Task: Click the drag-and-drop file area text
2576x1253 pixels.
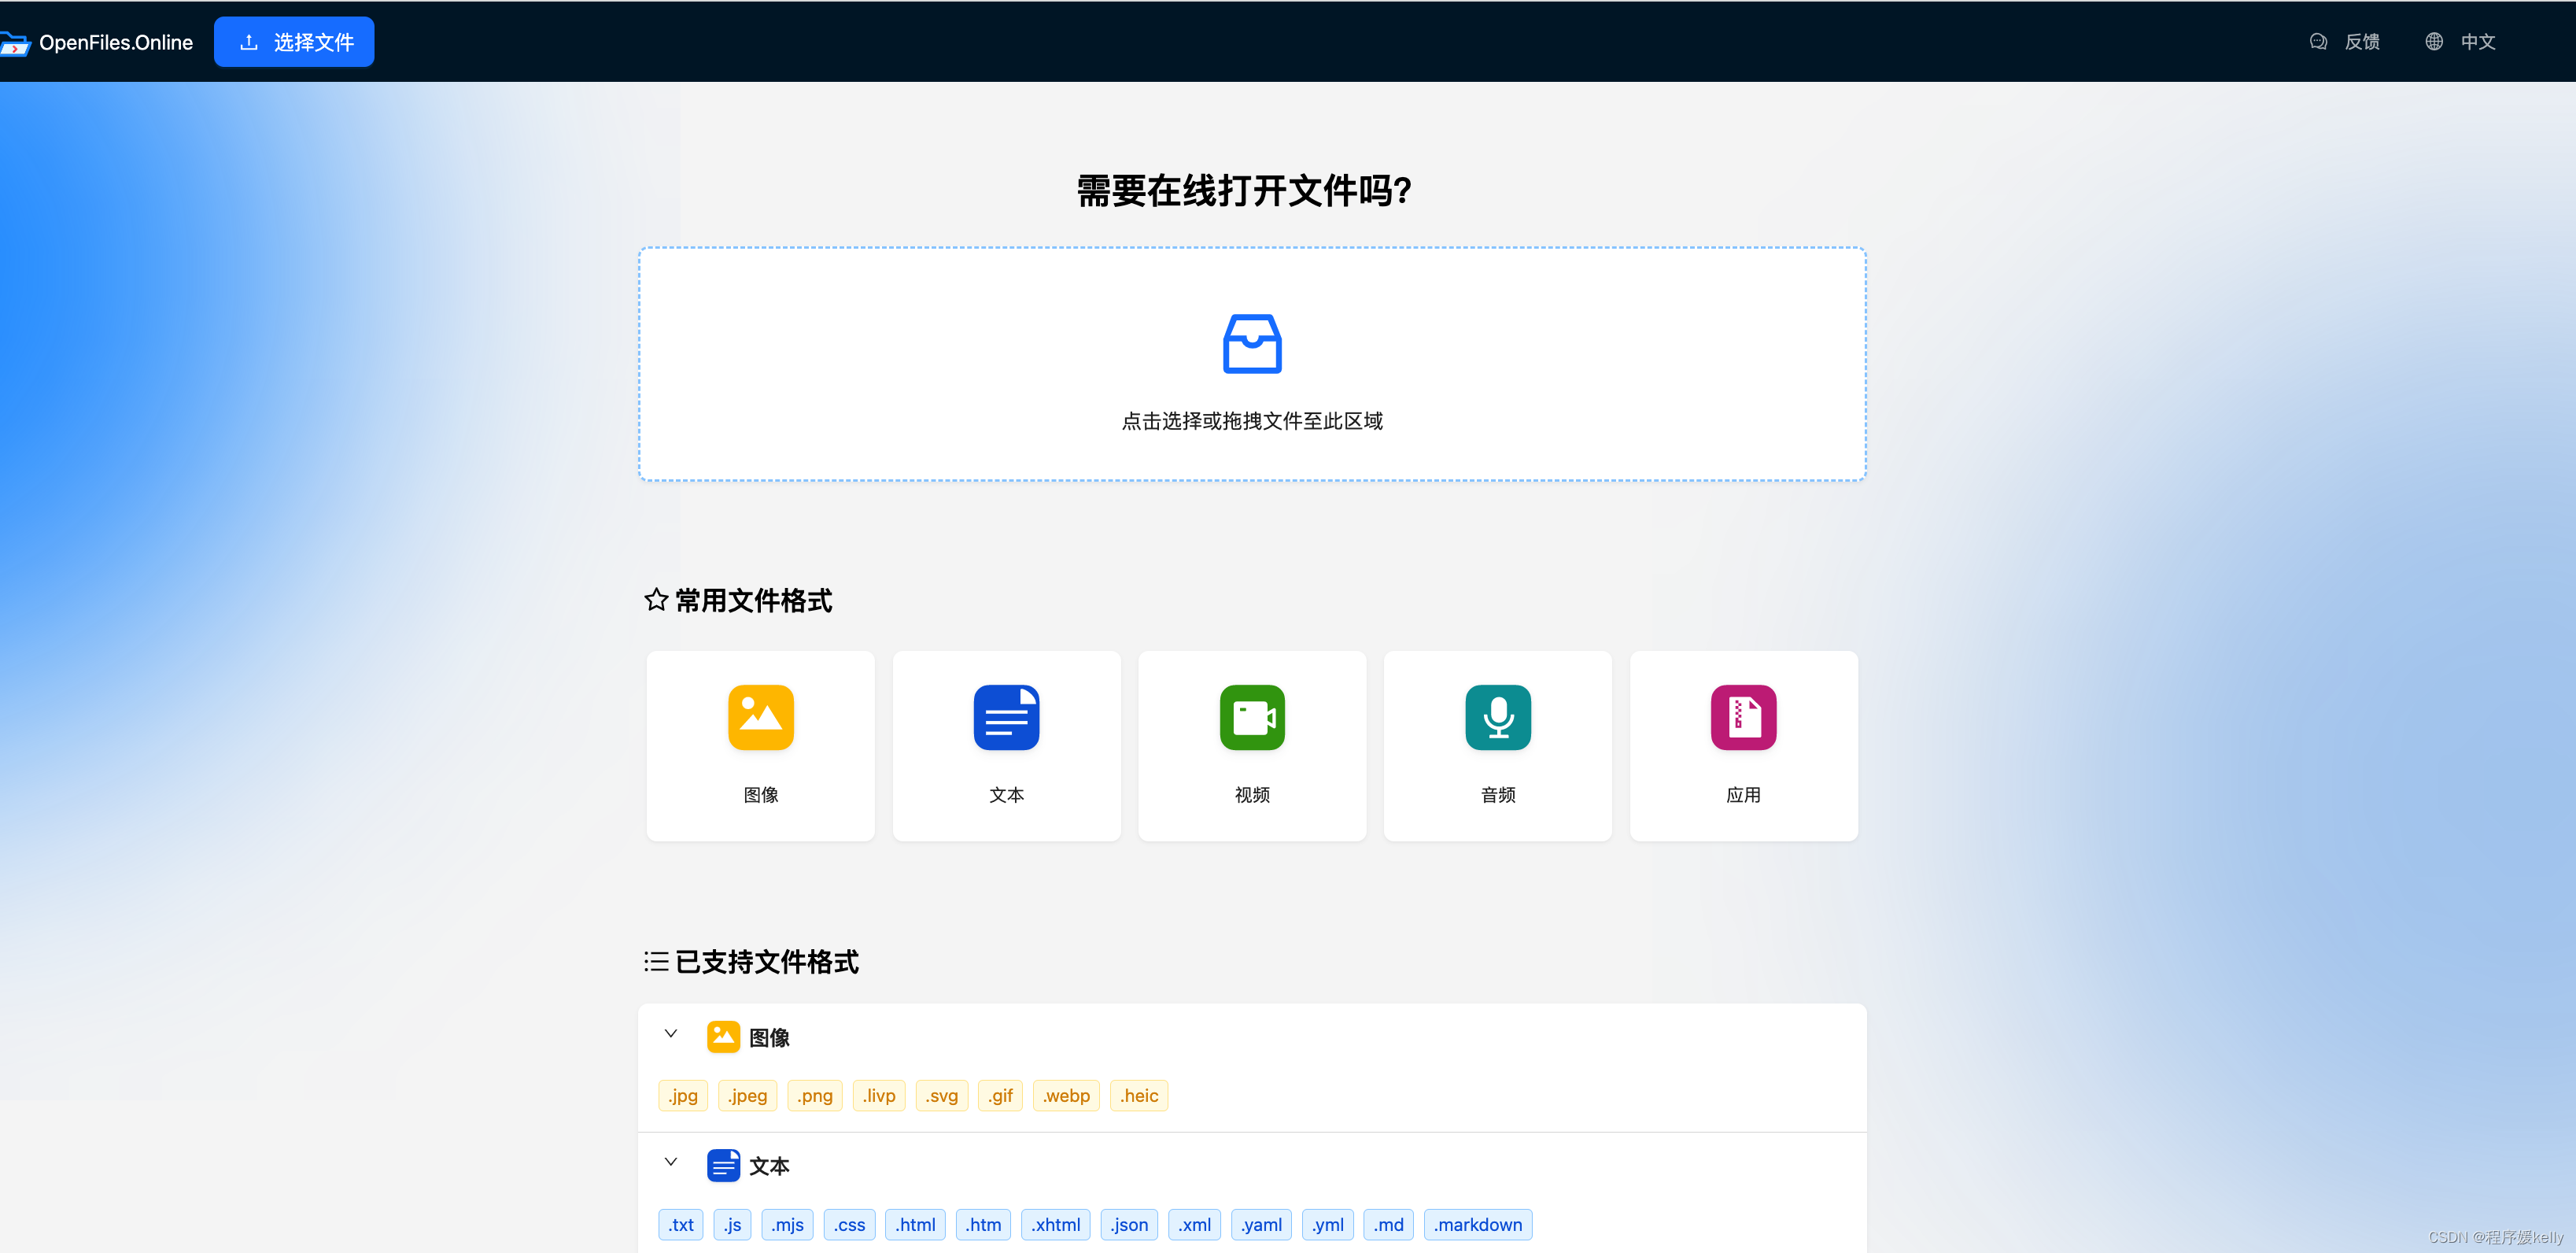Action: click(1252, 421)
